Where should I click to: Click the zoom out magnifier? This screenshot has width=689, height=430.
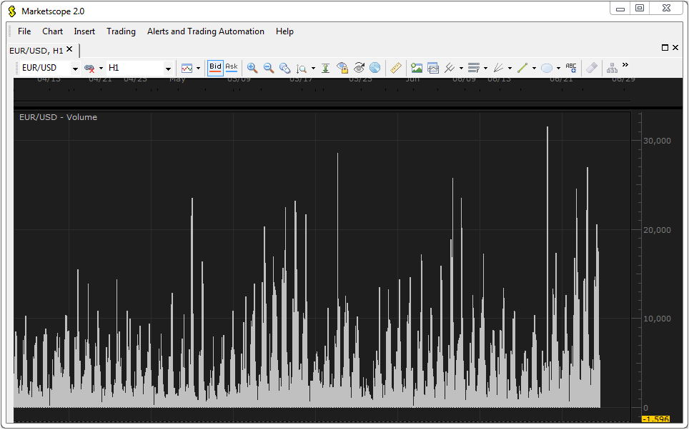click(x=269, y=68)
